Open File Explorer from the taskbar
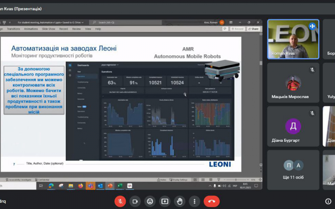Viewport: 335px width, 209px height. tap(70, 186)
